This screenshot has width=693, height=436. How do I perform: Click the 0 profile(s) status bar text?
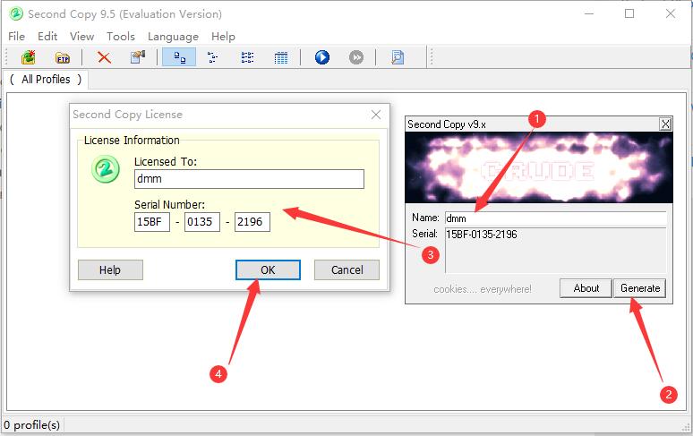(x=32, y=425)
